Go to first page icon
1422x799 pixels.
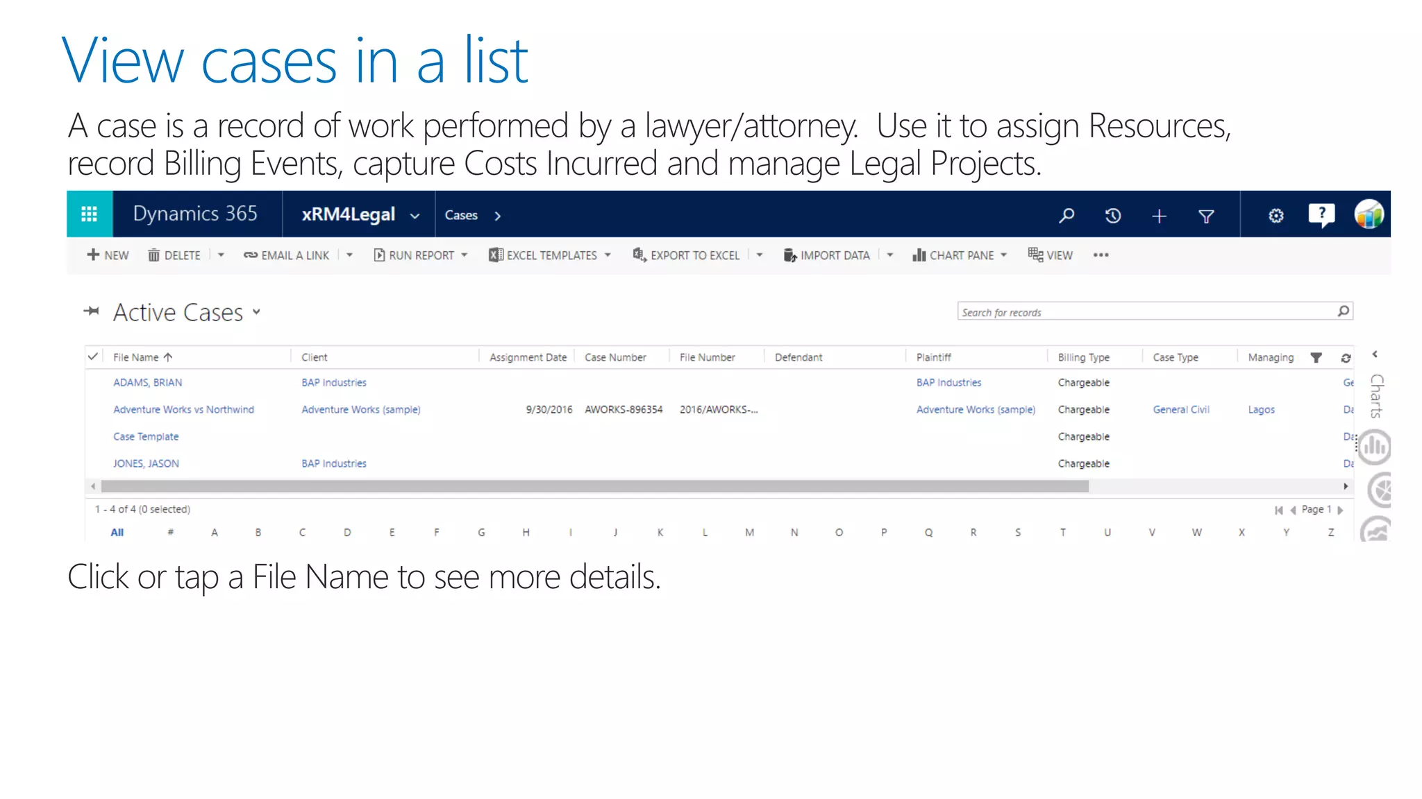coord(1279,510)
